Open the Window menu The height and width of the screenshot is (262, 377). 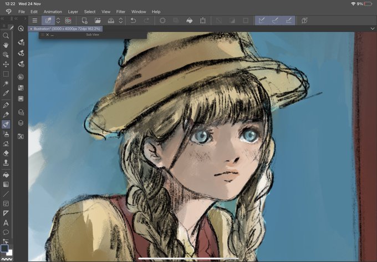(x=139, y=12)
